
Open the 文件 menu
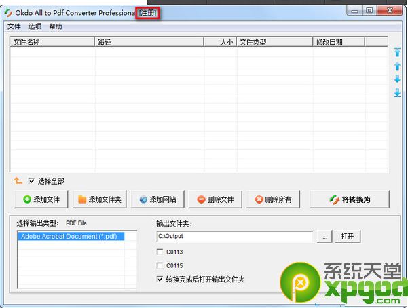point(14,26)
